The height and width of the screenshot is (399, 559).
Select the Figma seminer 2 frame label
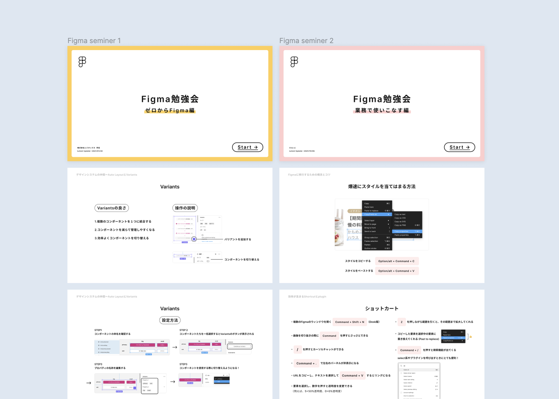point(306,41)
